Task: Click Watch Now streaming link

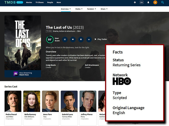Action: (24, 75)
